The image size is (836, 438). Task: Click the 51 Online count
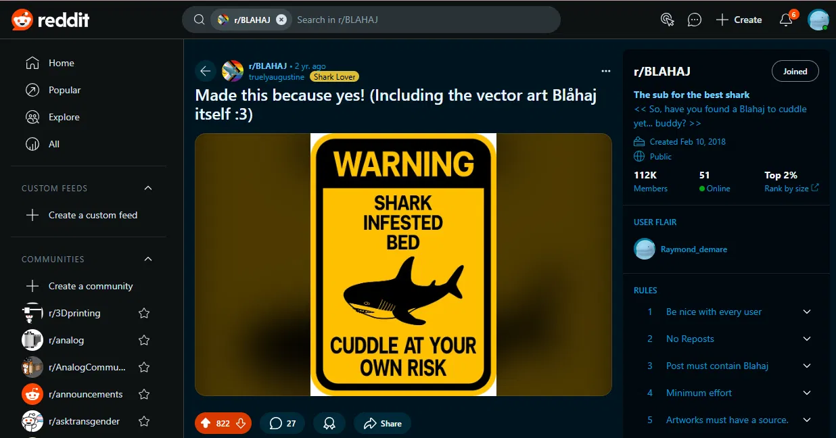[x=714, y=181]
